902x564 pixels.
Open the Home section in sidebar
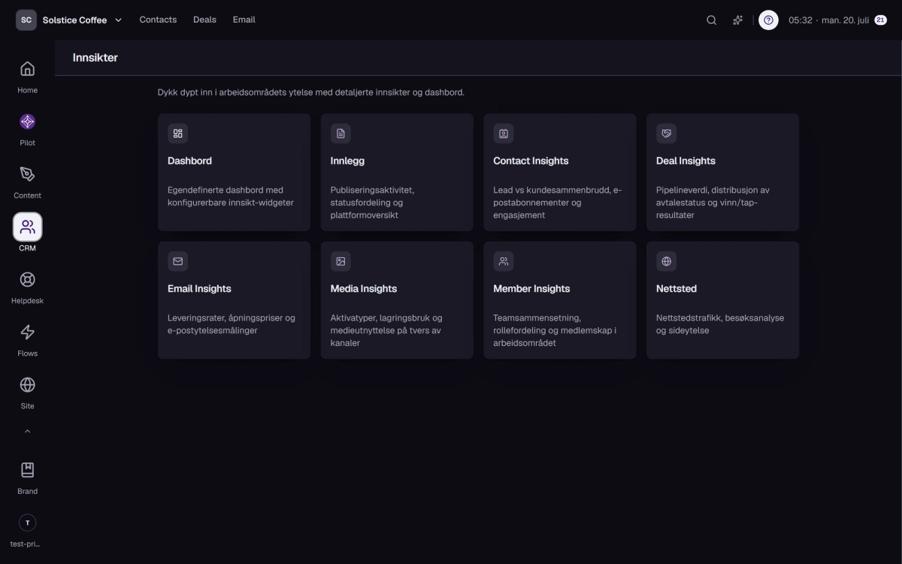(x=27, y=69)
